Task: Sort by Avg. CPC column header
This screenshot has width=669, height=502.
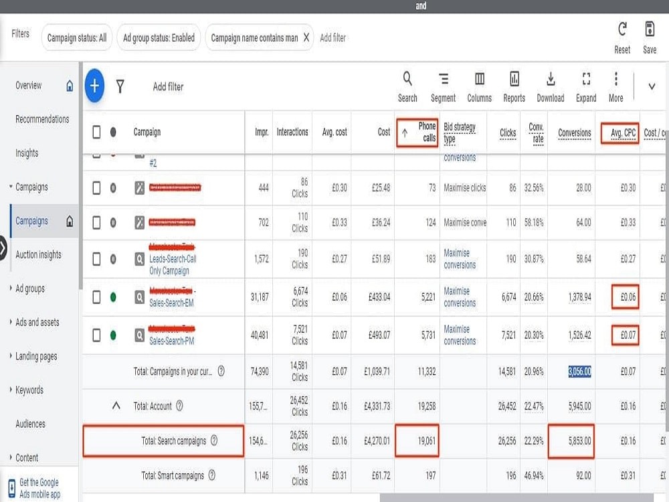Action: [x=623, y=133]
